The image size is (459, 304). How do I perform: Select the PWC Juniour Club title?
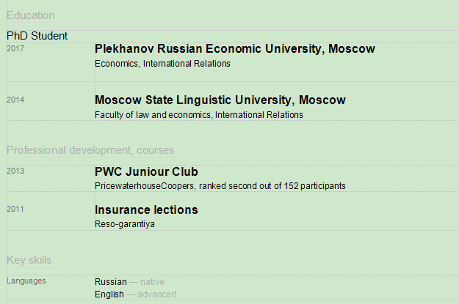coord(146,172)
